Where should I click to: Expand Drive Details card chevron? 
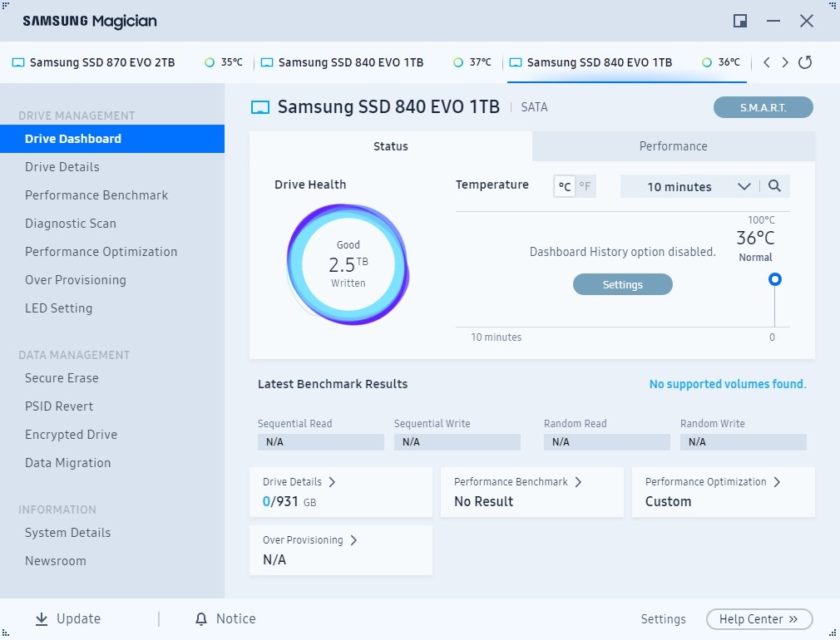pyautogui.click(x=332, y=482)
